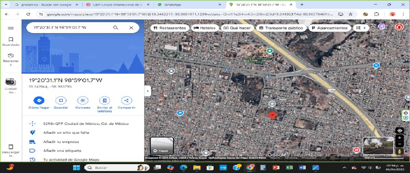Click the Cercano nearby button
410x173 pixels.
[x=83, y=103]
